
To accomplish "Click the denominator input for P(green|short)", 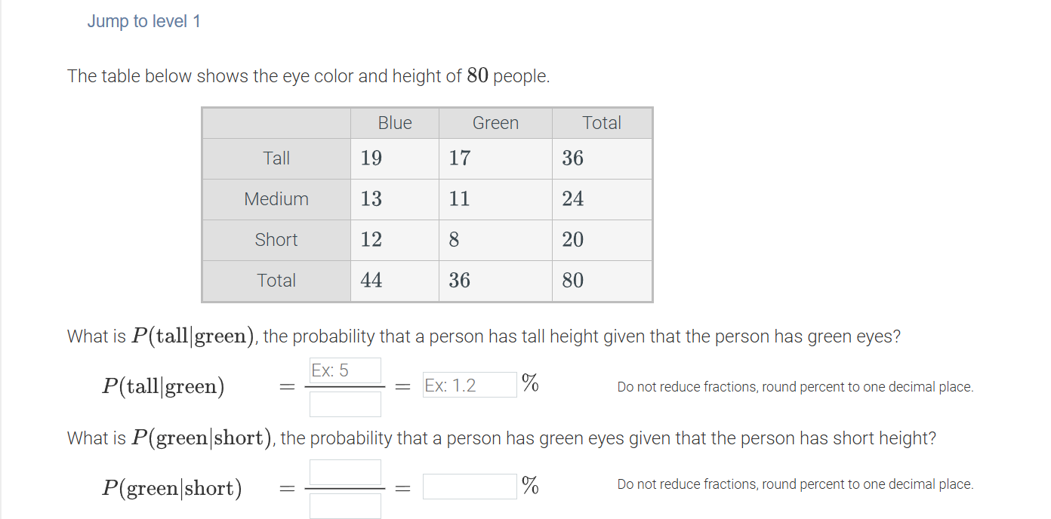I will click(x=344, y=505).
